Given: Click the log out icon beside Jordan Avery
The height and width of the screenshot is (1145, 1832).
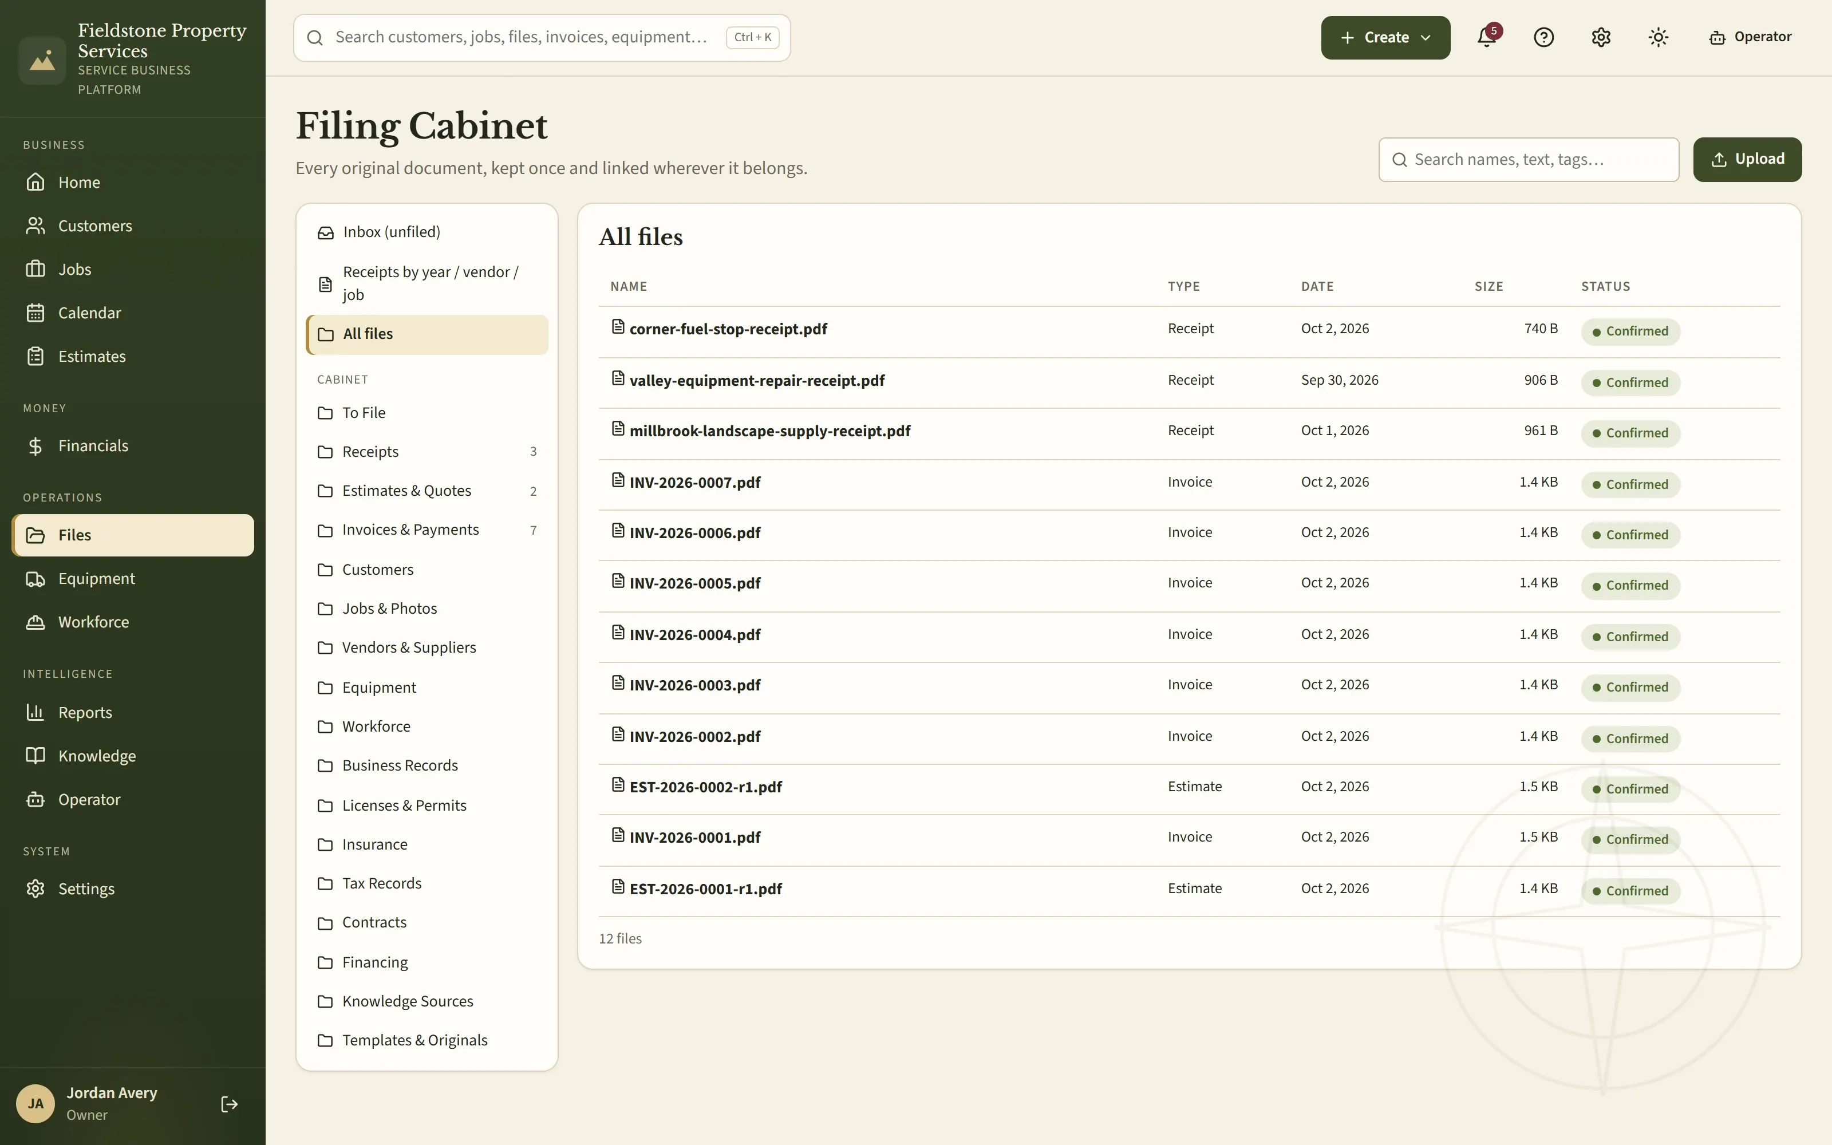Looking at the screenshot, I should pyautogui.click(x=230, y=1104).
